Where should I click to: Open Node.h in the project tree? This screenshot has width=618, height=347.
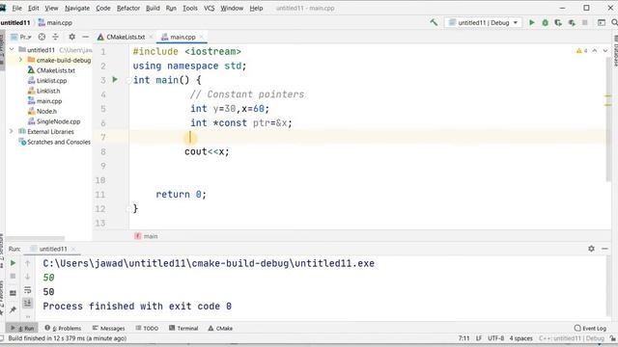(42, 112)
